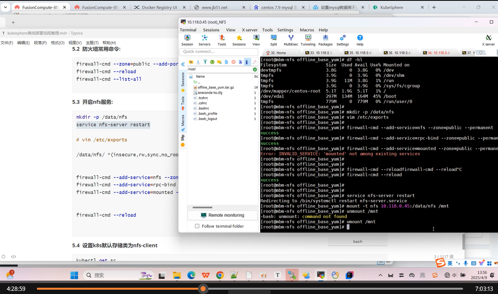Enable Follow terminal folder checkbox
This screenshot has width=498, height=294.
197,226
